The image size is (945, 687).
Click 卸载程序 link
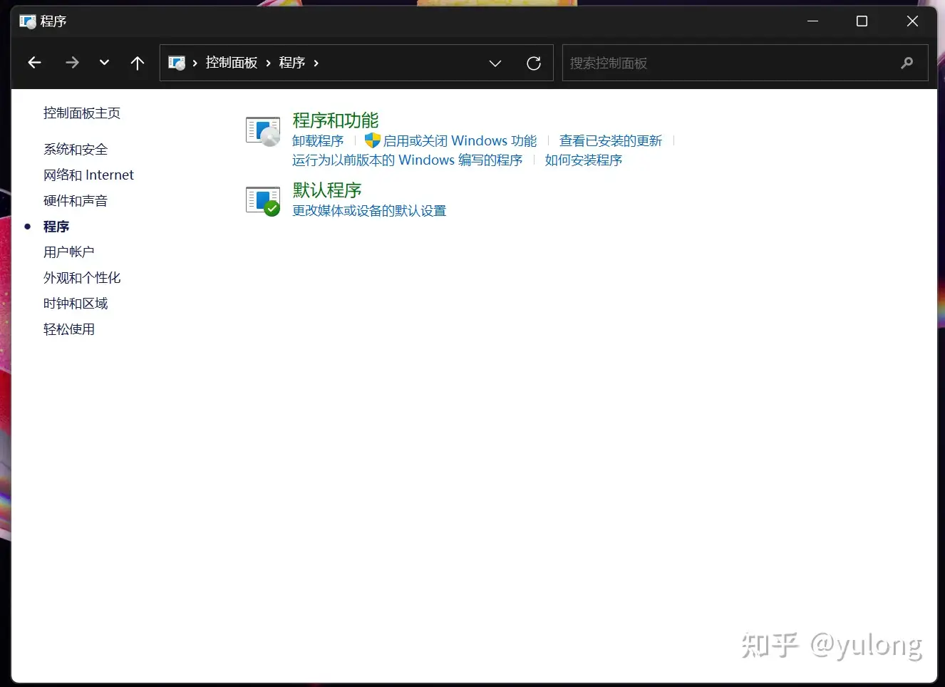coord(318,140)
